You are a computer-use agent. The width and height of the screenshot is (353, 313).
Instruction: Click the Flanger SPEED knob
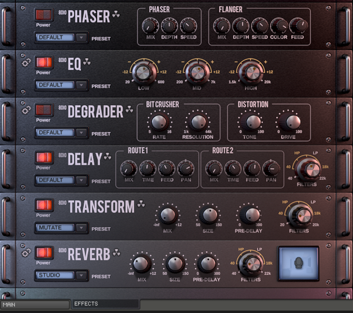click(260, 26)
